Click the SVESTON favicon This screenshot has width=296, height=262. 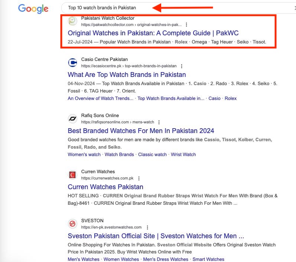[x=72, y=224]
